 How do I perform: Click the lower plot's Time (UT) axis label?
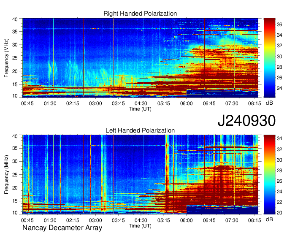coord(140,226)
